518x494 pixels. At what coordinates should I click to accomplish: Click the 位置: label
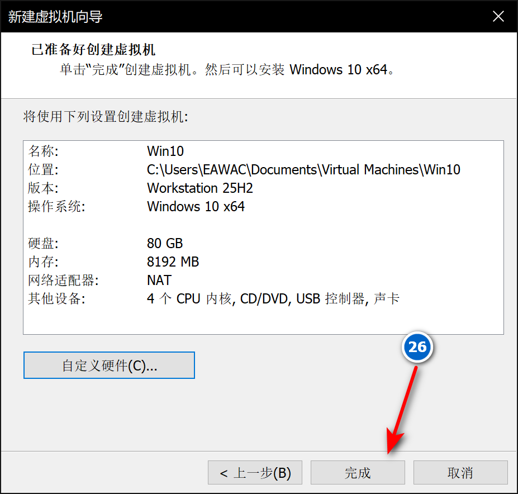click(43, 170)
